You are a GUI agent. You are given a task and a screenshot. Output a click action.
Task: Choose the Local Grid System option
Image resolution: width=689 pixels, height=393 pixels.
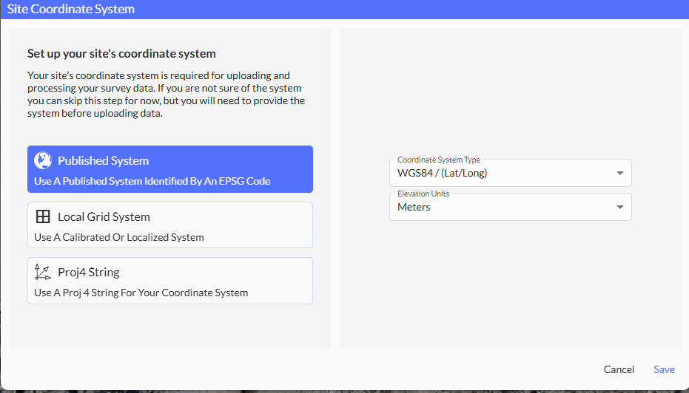169,225
